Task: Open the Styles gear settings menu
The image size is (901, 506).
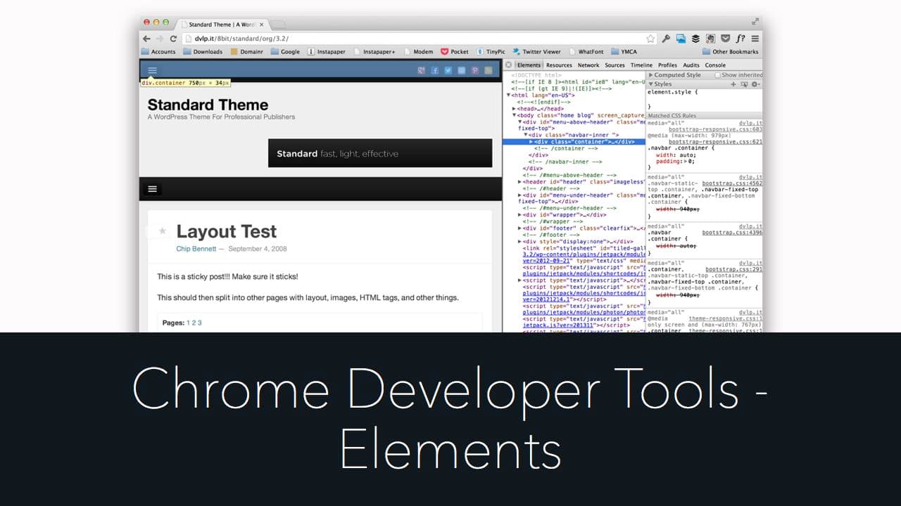Action: coord(755,84)
